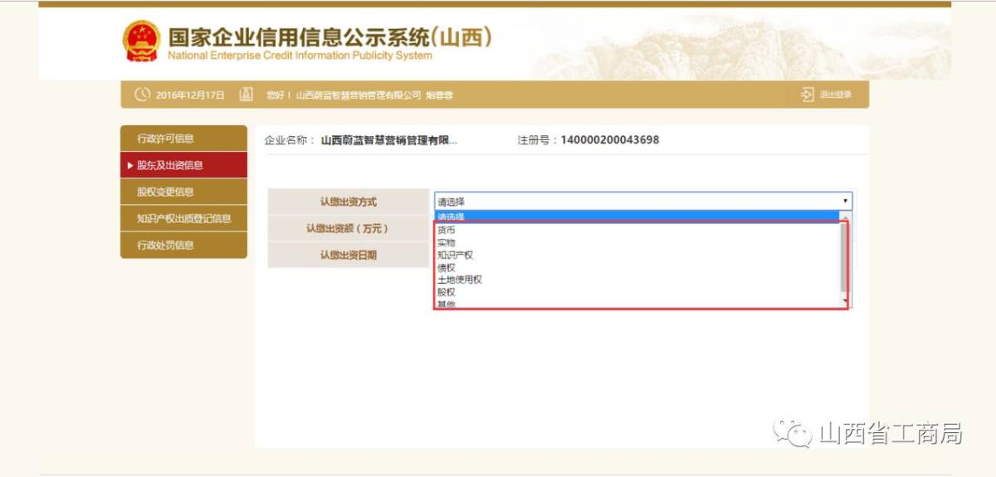Viewport: 996px width, 477px height.
Task: Open the 行政处罚信息 sidebar item
Action: click(166, 246)
